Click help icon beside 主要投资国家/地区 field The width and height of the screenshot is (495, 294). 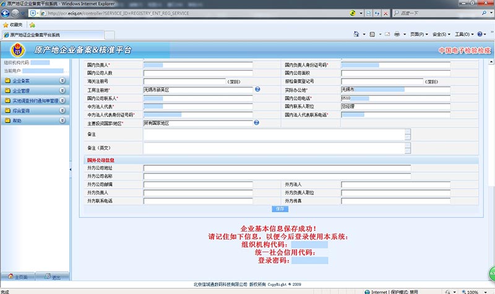point(257,123)
